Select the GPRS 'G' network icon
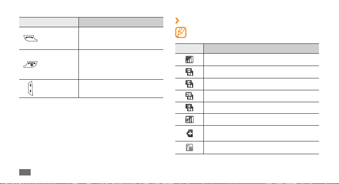The width and height of the screenshot is (339, 184). pyautogui.click(x=189, y=72)
